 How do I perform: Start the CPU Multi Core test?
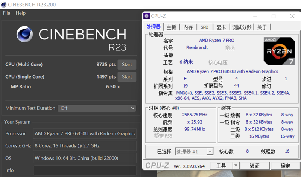tap(127, 64)
